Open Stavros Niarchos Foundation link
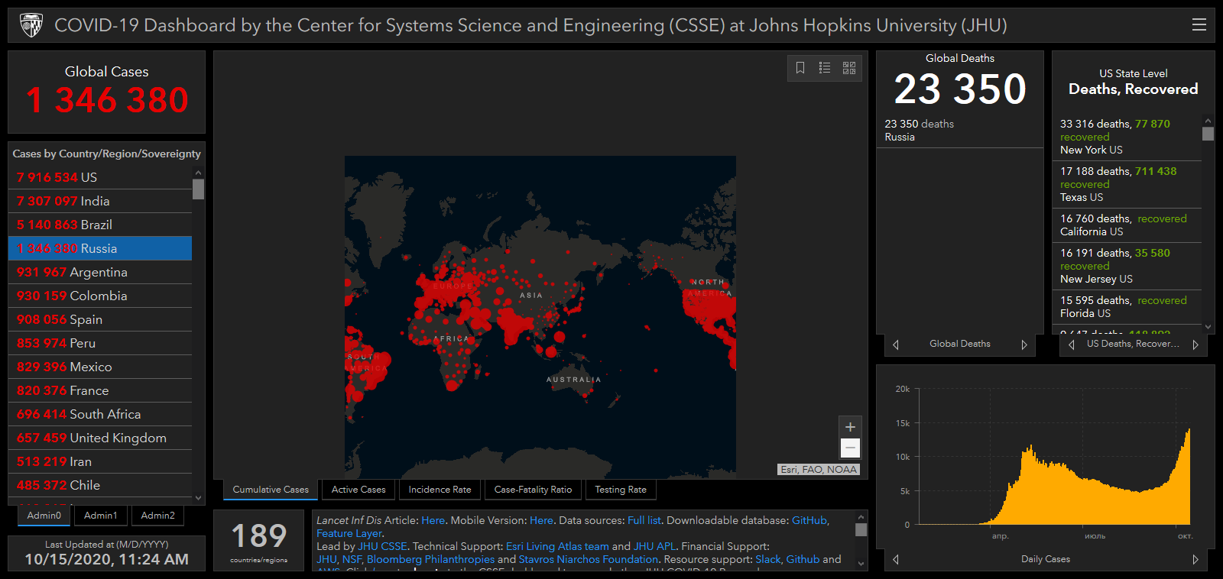This screenshot has width=1223, height=579. pos(588,559)
